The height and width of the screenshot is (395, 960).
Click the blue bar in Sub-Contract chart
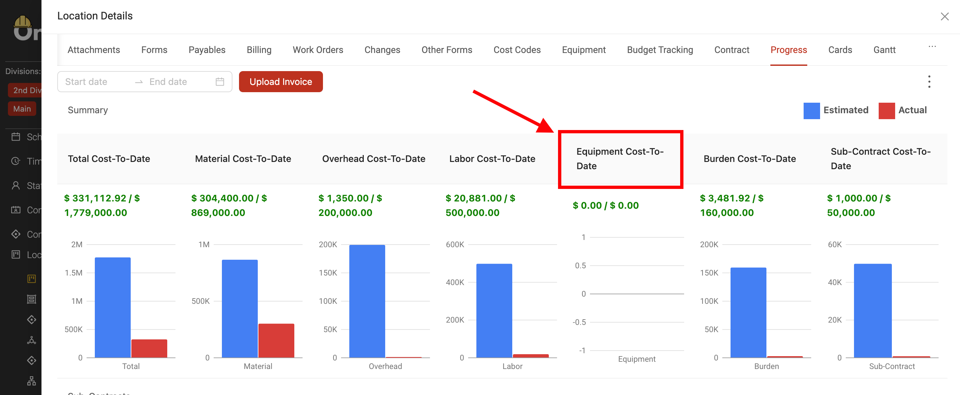tap(873, 311)
